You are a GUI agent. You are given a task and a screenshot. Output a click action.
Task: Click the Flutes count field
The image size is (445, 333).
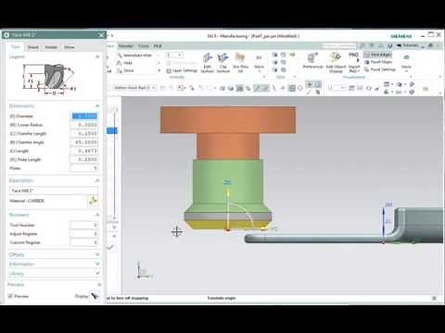tap(84, 168)
